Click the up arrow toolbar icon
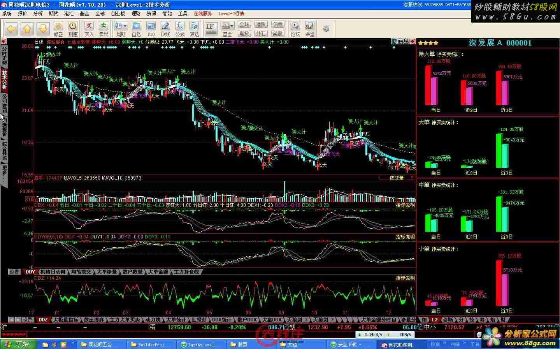This screenshot has width=560, height=349. click(x=27, y=28)
